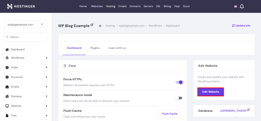Viewport: 261px width, 121px height.
Task: Open the u121908210_TmQVO database link
Action: point(233,111)
